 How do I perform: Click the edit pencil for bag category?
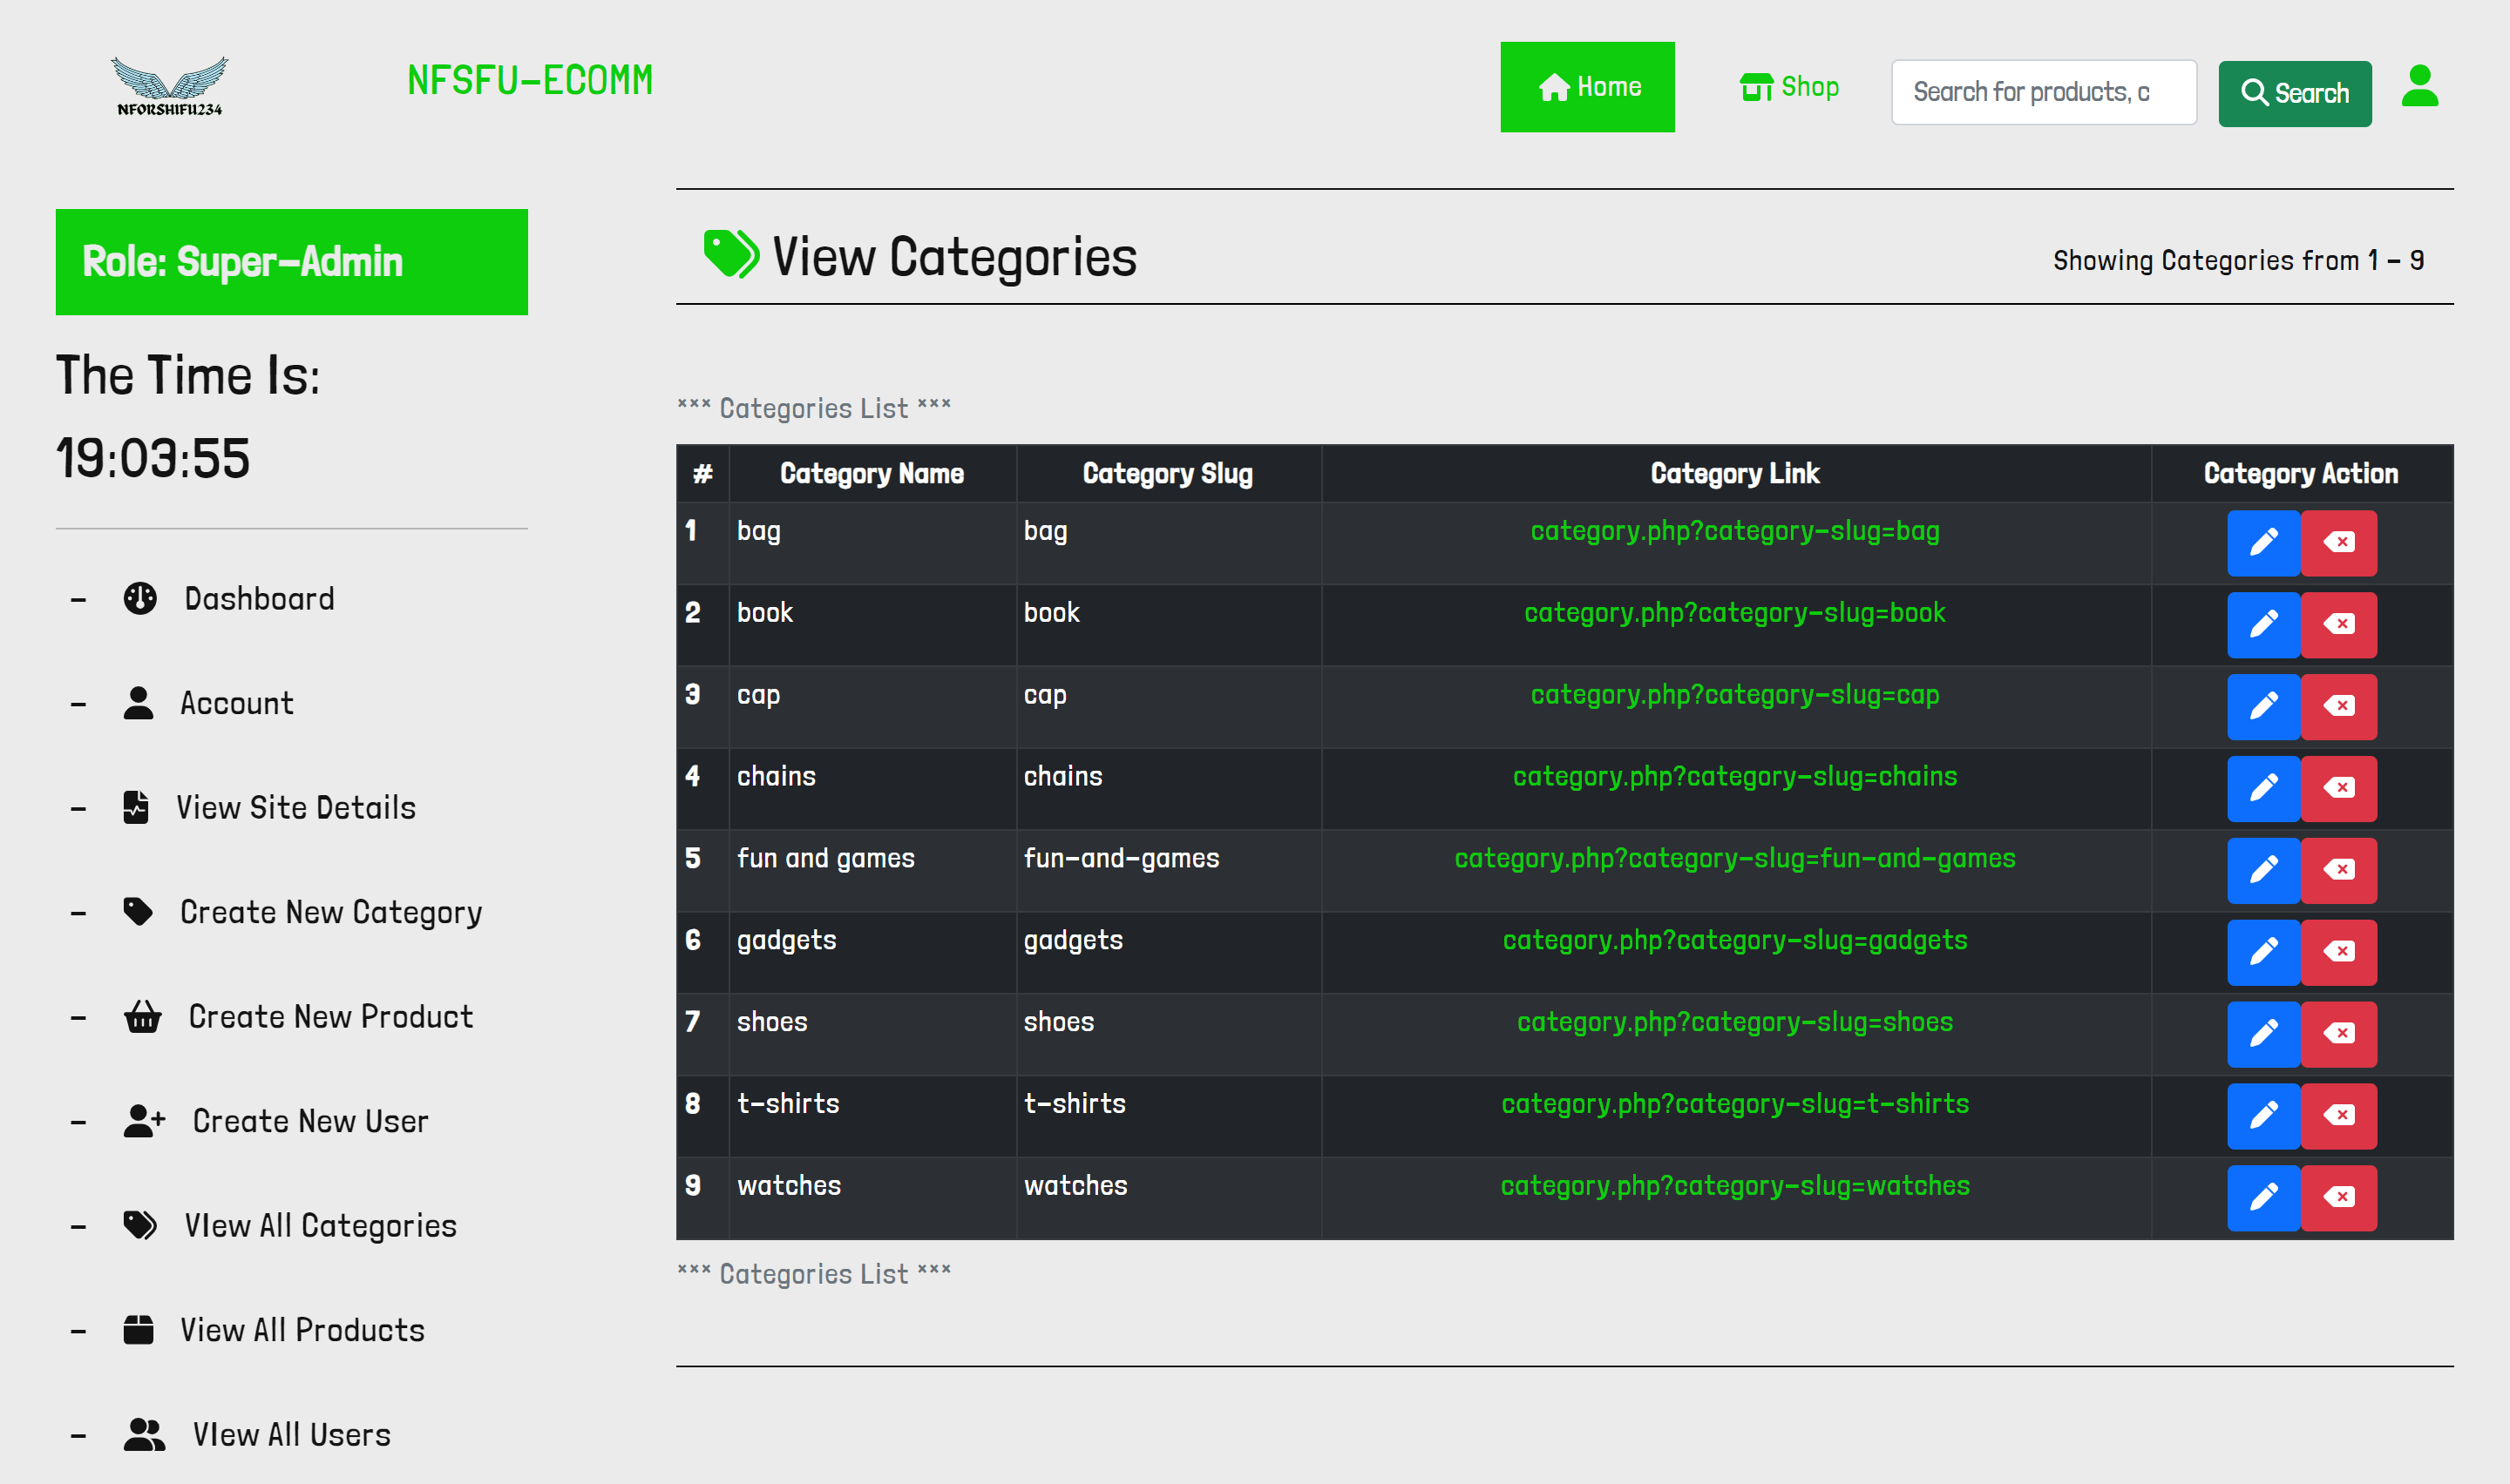pos(2262,543)
